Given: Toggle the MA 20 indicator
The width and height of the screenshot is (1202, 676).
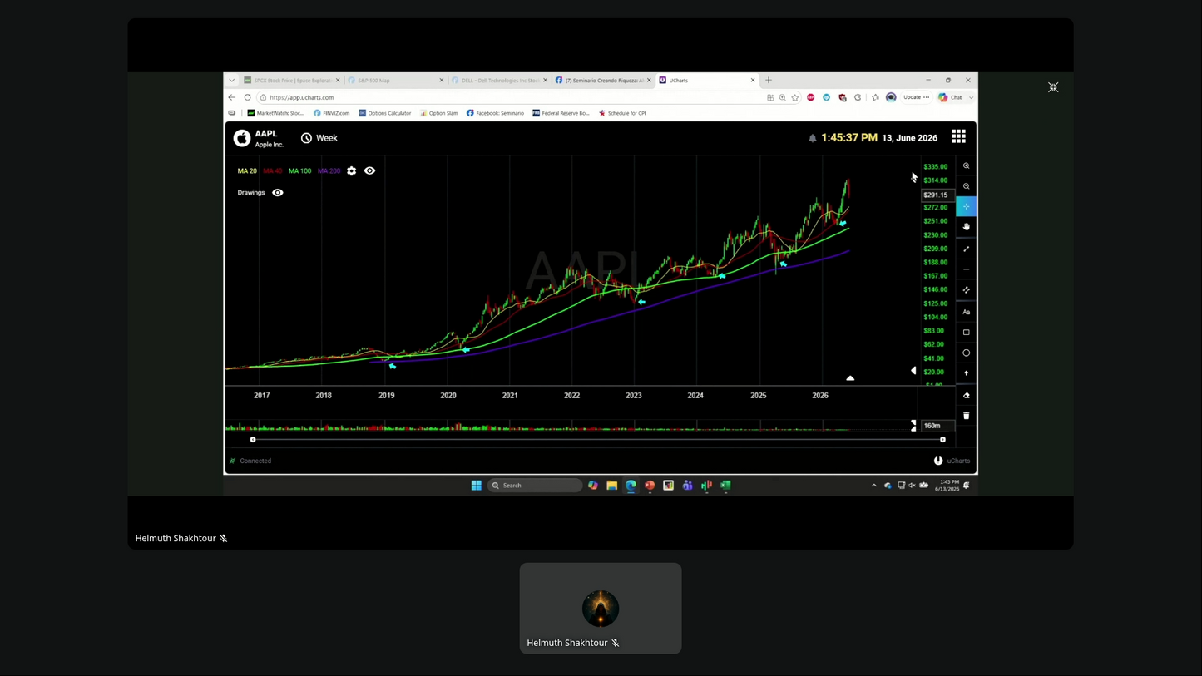Looking at the screenshot, I should [x=247, y=171].
